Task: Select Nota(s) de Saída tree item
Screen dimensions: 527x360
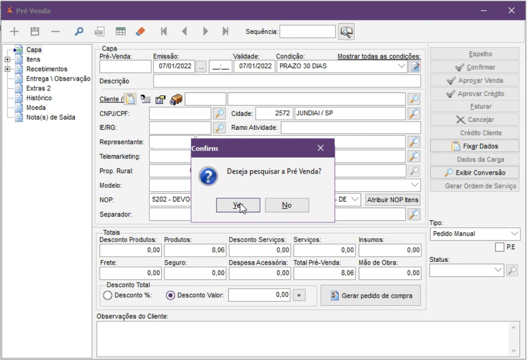Action: pyautogui.click(x=51, y=117)
